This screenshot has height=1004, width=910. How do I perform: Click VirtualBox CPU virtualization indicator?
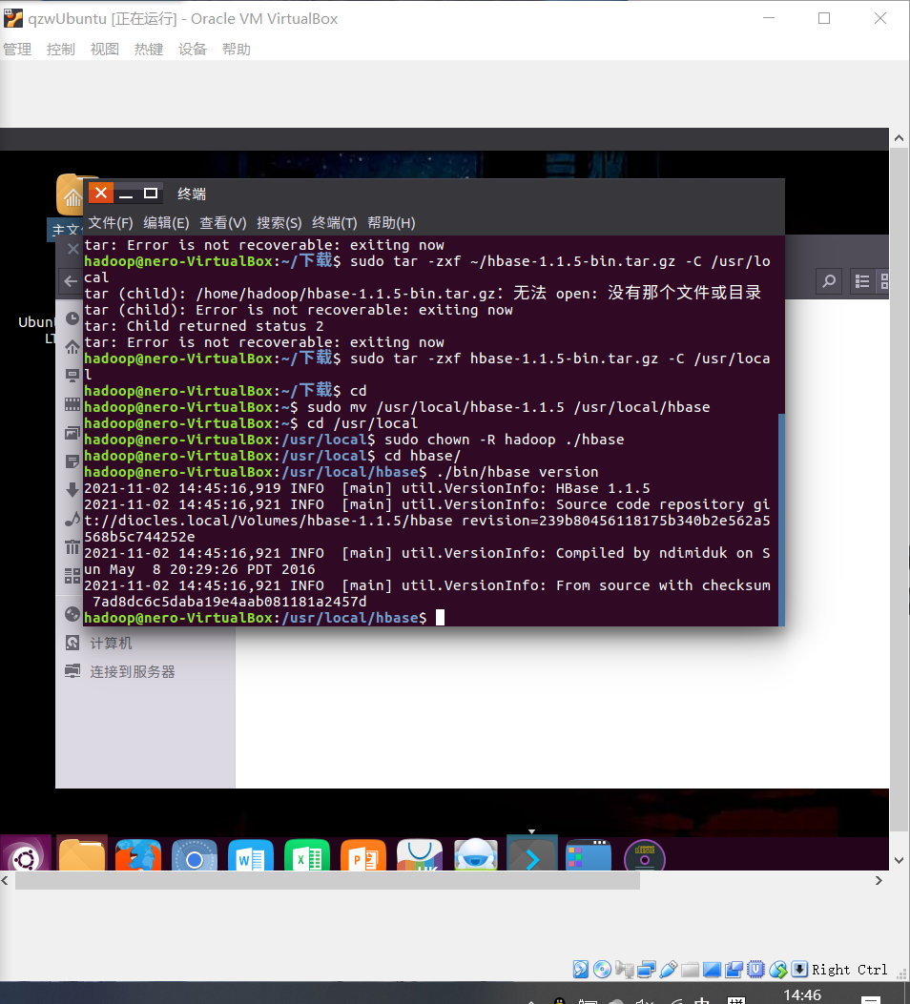[x=755, y=970]
